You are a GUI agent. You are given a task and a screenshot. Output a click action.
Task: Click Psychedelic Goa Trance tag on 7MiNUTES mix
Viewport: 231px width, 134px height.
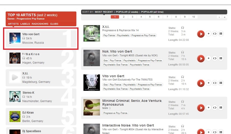click(115, 89)
